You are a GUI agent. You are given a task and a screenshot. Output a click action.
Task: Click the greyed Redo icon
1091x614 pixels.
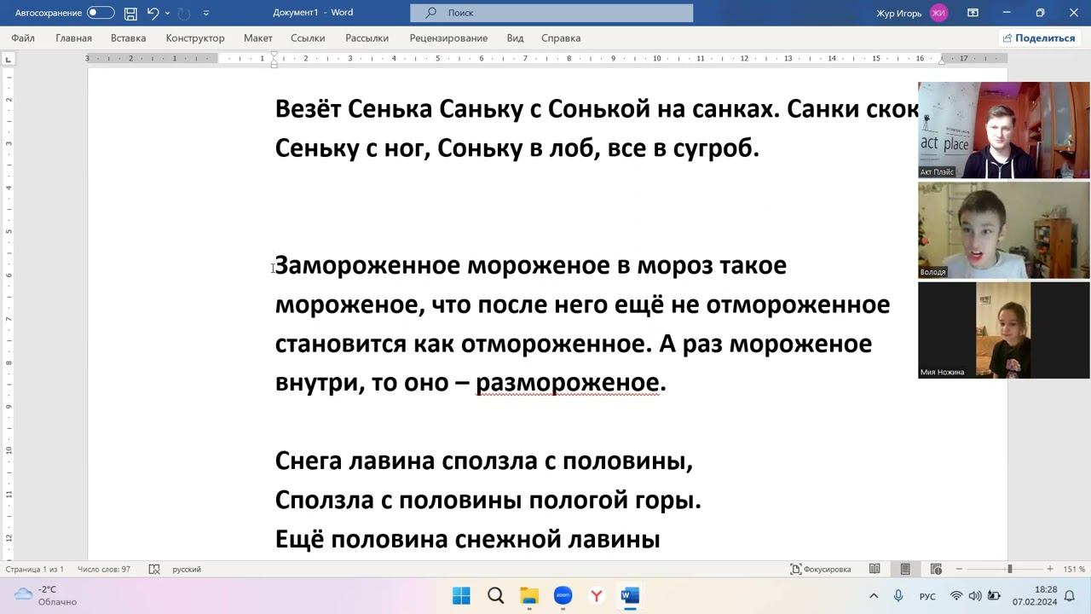tap(184, 13)
